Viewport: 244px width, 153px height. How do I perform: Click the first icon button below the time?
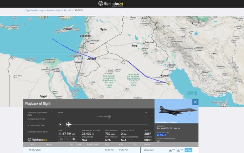point(61,139)
